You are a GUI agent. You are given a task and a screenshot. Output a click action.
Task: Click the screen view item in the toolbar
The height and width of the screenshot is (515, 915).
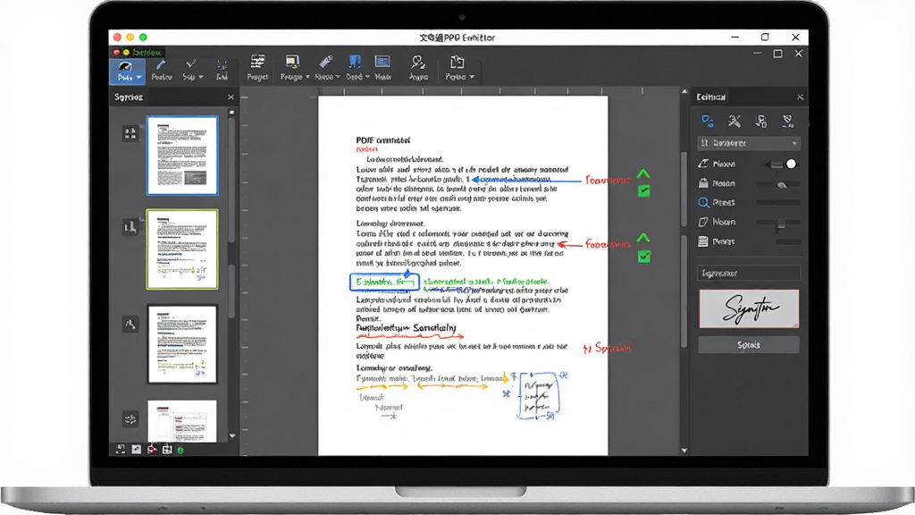382,67
